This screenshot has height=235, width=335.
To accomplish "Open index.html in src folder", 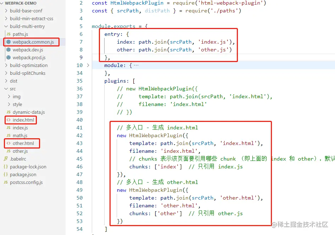I will tap(23, 120).
